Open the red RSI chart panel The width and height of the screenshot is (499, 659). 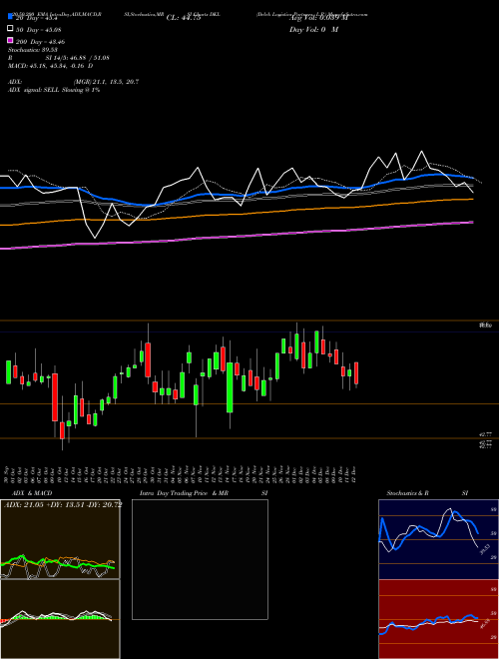point(439,619)
